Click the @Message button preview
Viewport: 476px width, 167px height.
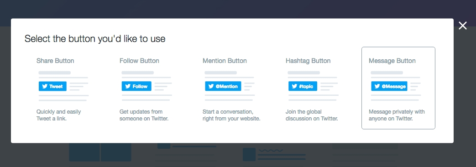coord(389,86)
